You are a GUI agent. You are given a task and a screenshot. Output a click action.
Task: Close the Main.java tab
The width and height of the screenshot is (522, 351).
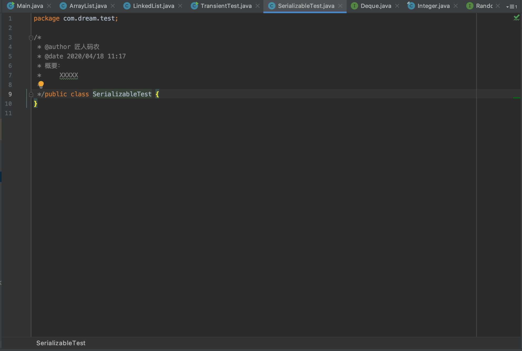(x=49, y=6)
